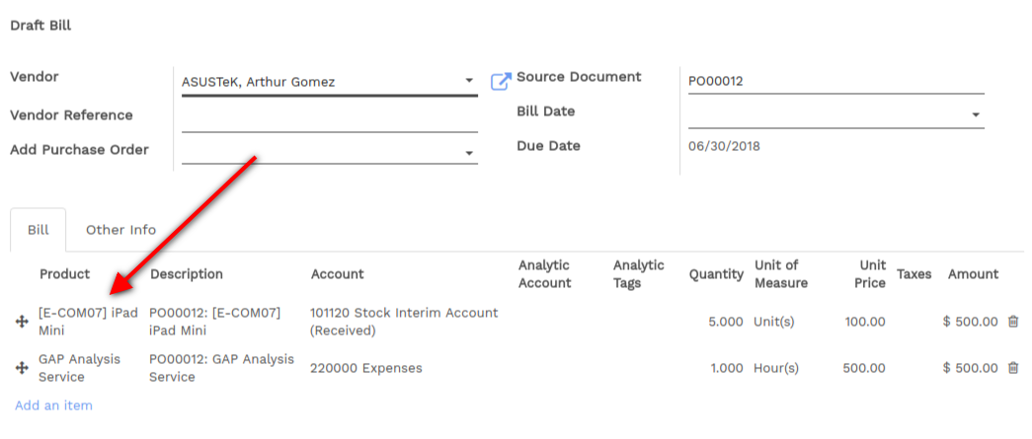Open the Bill Date picker dropdown
The height and width of the screenshot is (439, 1032).
pos(976,115)
